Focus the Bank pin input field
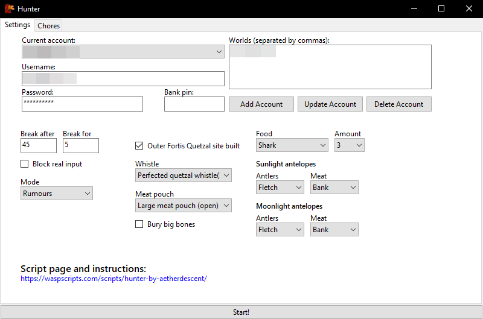The image size is (483, 319). click(194, 104)
